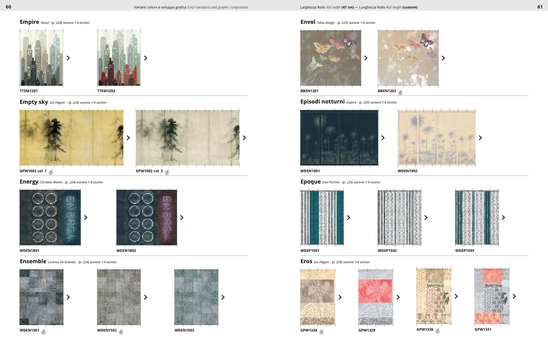The width and height of the screenshot is (548, 355).
Task: Click the spiral icon next to WDEN1502
Action: (x=121, y=332)
